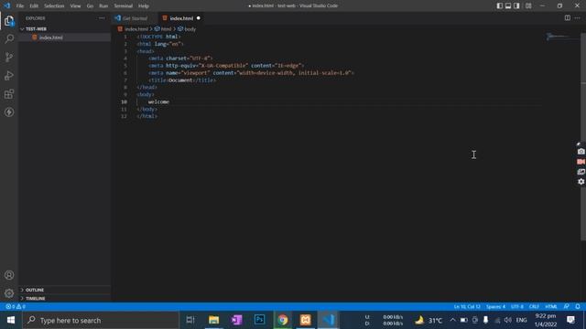Screen dimensions: 586x329
Task: Show hidden system tray icons chevron
Action: pyautogui.click(x=452, y=320)
